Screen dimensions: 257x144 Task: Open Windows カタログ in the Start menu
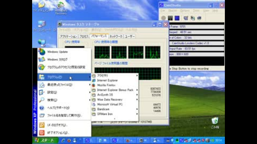(x=65, y=59)
